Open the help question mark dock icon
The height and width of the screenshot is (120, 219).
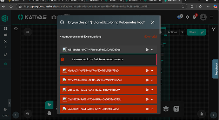(x=176, y=109)
